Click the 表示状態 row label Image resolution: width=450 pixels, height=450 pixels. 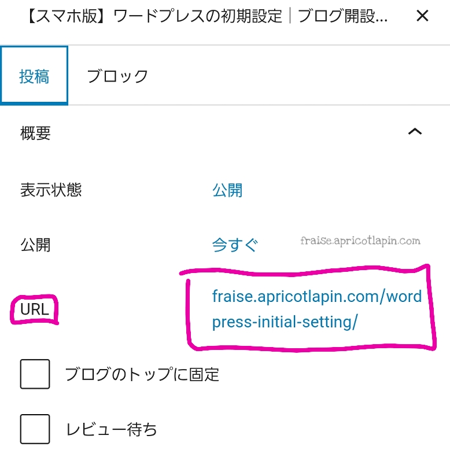point(51,190)
